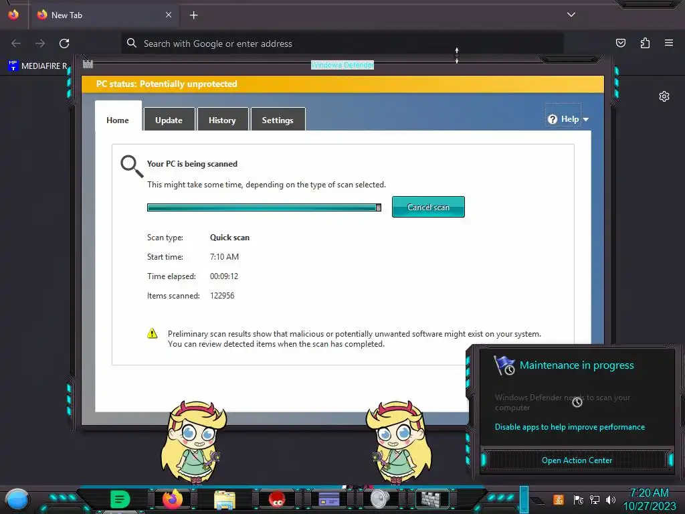Click the Save to Pocket icon
Screen dimensions: 685x514
point(620,43)
